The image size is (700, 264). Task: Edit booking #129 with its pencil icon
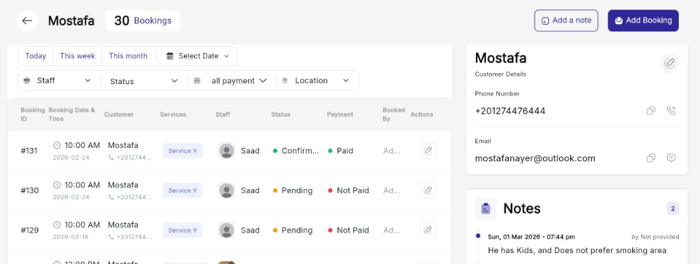(x=428, y=230)
